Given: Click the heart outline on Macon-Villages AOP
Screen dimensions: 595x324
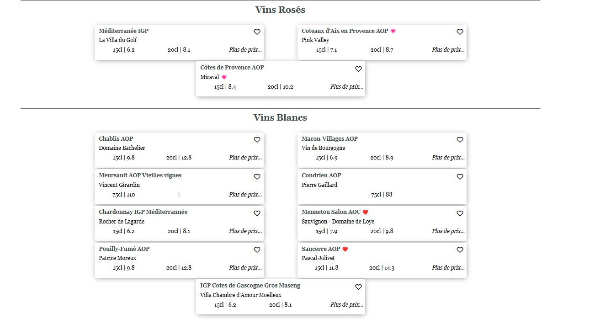Looking at the screenshot, I should coord(460,140).
